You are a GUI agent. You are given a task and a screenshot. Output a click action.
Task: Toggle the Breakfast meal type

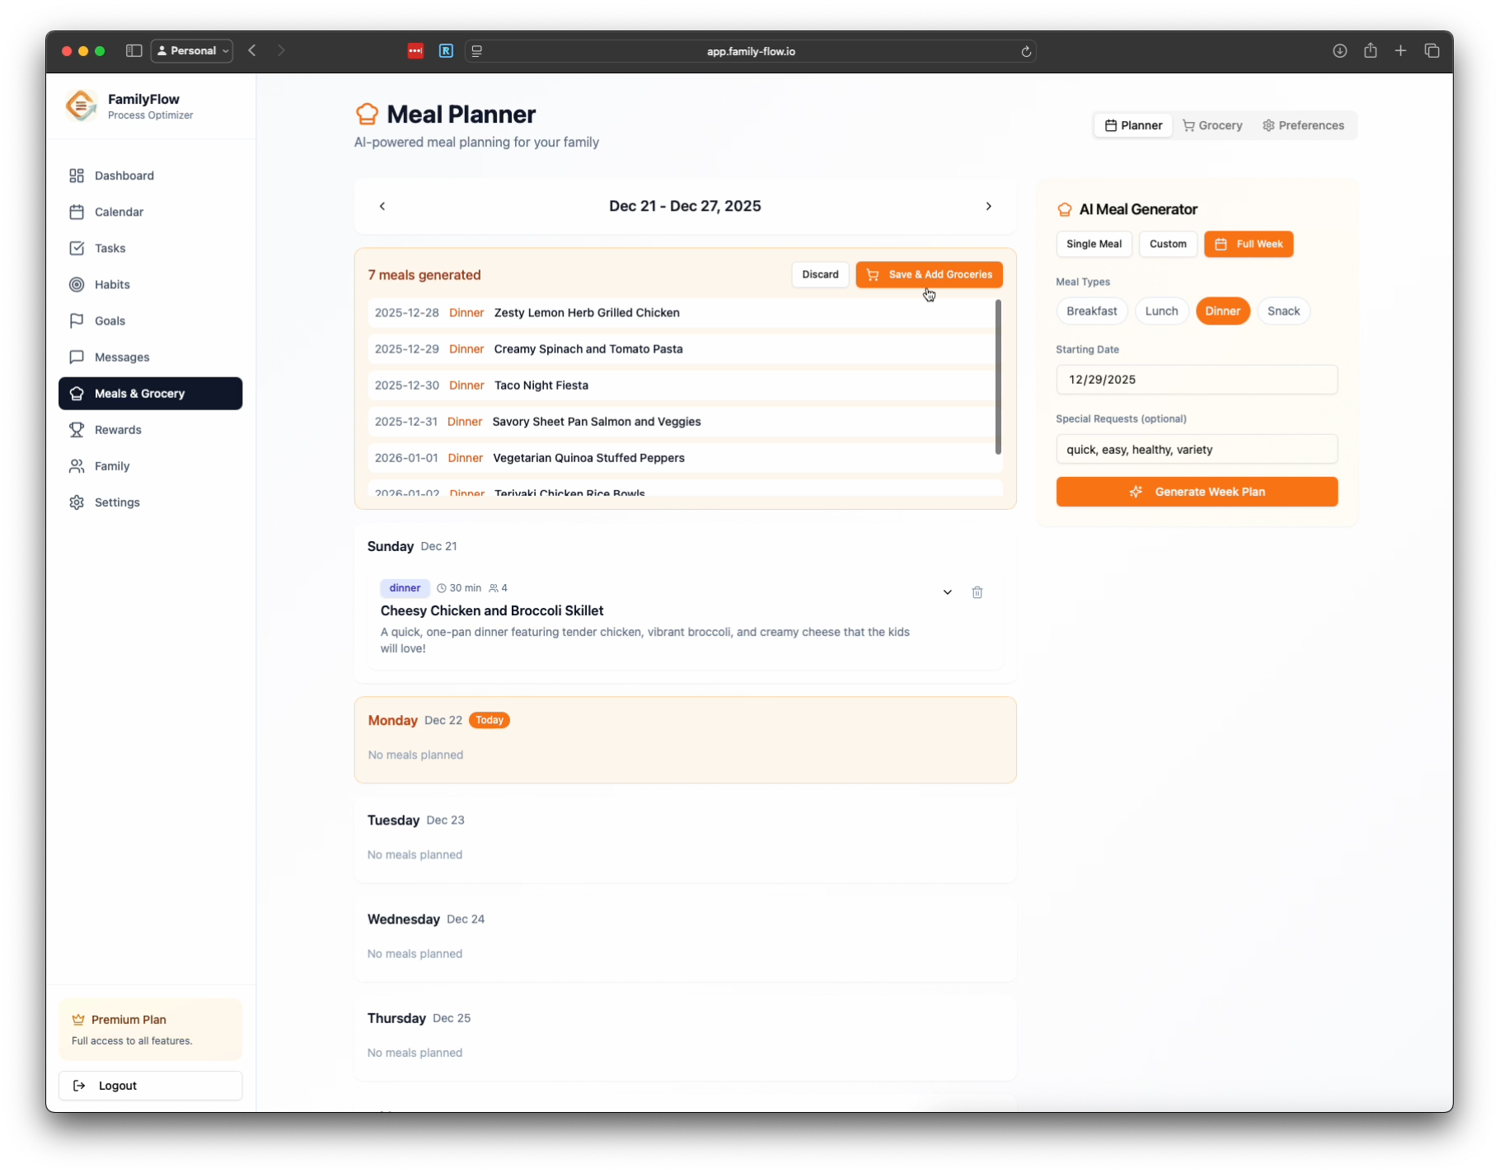click(1092, 311)
